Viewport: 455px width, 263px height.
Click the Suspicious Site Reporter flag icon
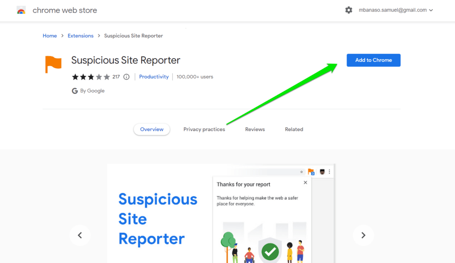[x=53, y=64]
